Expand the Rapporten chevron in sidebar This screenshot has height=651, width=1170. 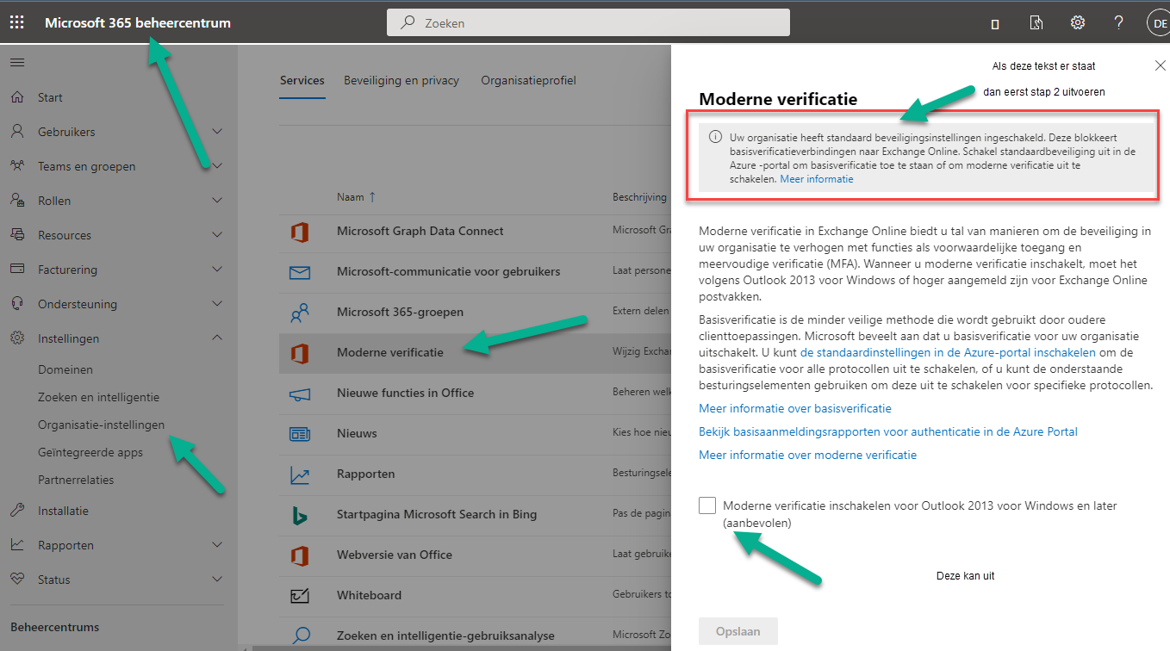[x=217, y=545]
